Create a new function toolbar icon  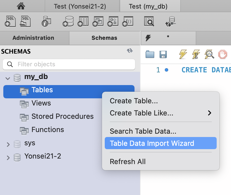coord(128,21)
